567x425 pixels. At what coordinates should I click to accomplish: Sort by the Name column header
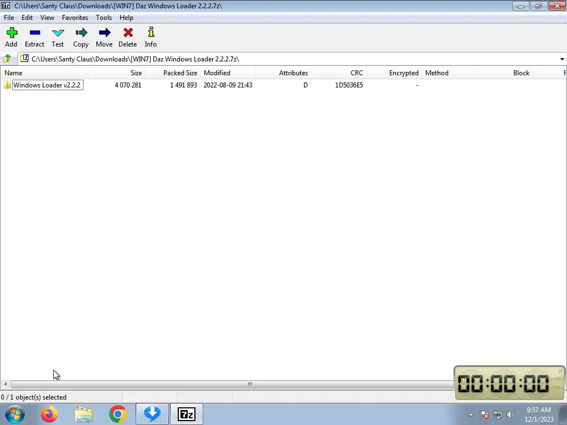[45, 72]
